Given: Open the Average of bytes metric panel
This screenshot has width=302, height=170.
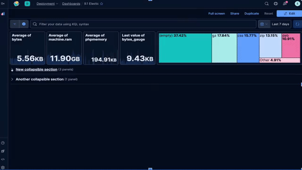Looking at the screenshot, I should tap(27, 48).
